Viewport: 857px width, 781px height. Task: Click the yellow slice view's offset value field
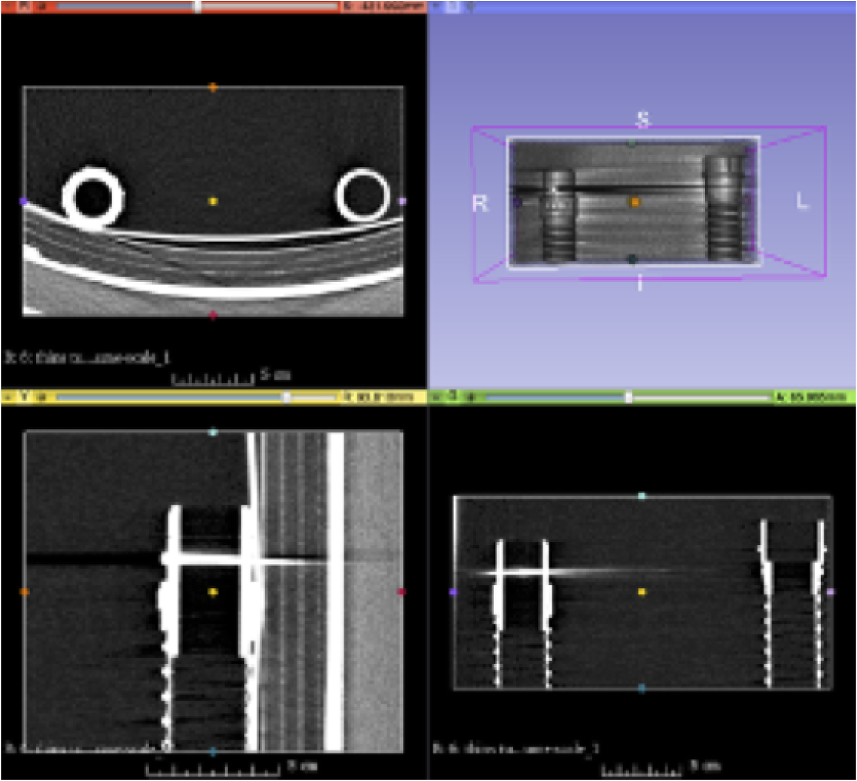(384, 397)
